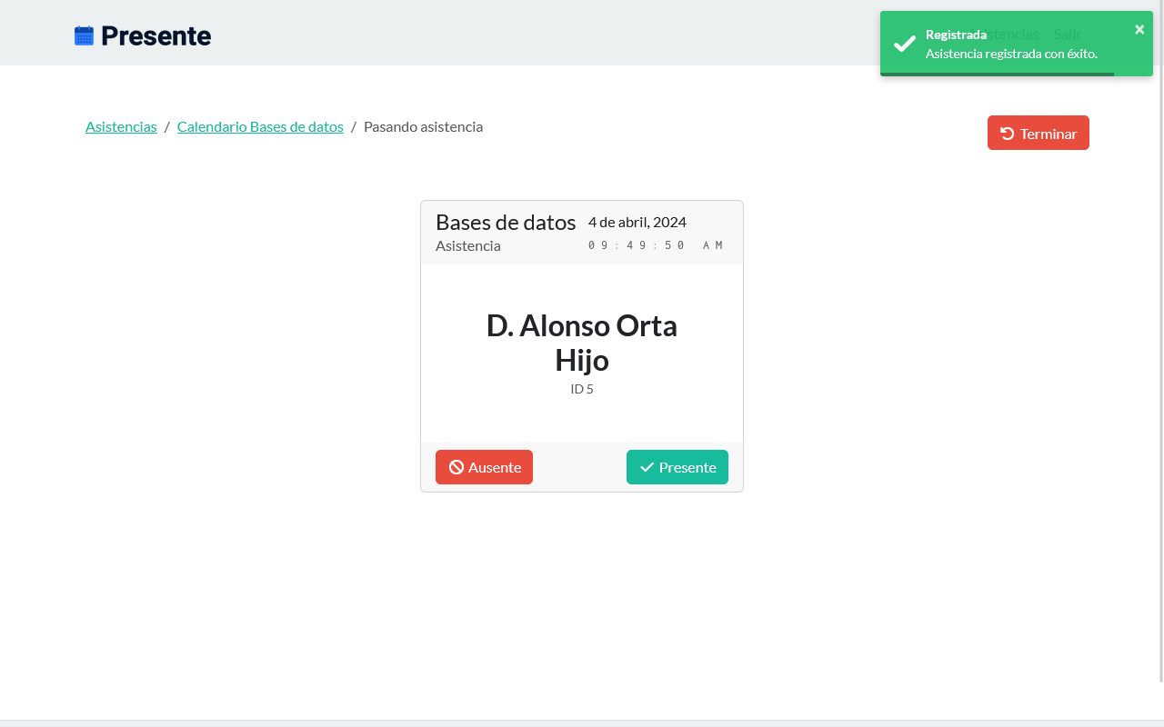The width and height of the screenshot is (1164, 727).
Task: Click the blue calendar logo icon
Action: (84, 35)
